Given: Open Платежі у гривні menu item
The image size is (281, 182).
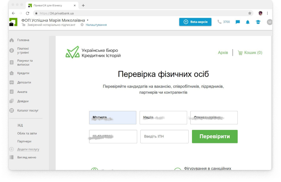Looking at the screenshot, I should [x=23, y=50].
